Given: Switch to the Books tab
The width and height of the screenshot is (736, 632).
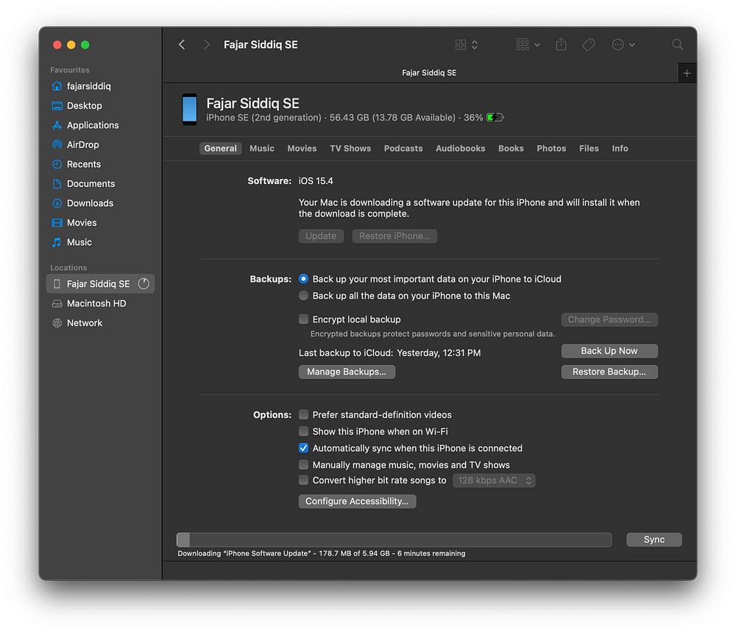Looking at the screenshot, I should point(511,149).
